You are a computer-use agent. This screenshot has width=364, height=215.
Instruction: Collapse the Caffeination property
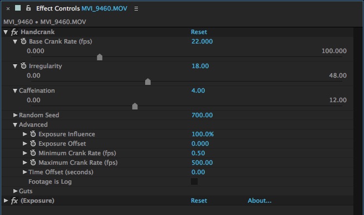15,91
